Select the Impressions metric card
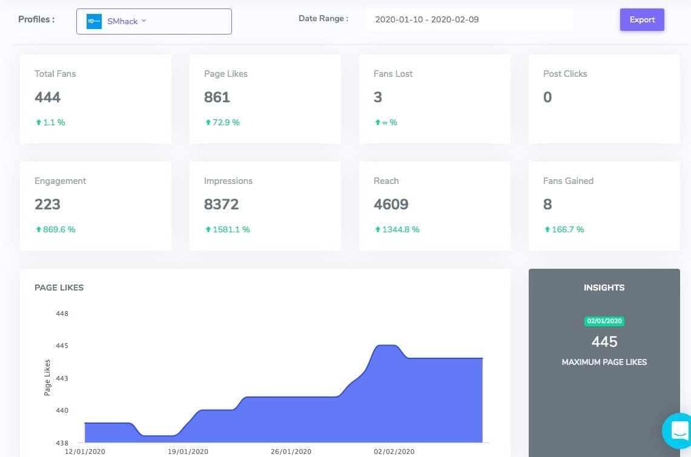691x457 pixels. pyautogui.click(x=265, y=206)
